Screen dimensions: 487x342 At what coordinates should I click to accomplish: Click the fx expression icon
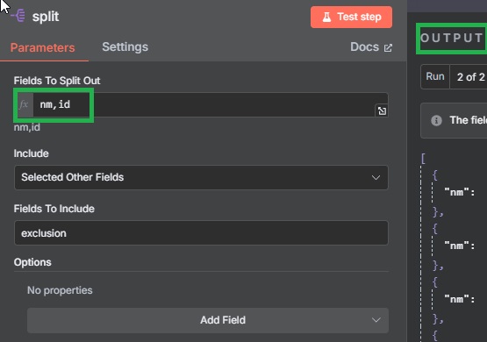tap(24, 104)
